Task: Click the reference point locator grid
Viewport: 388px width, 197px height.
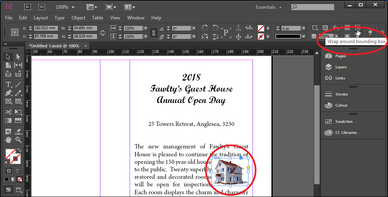Action: 15,32
